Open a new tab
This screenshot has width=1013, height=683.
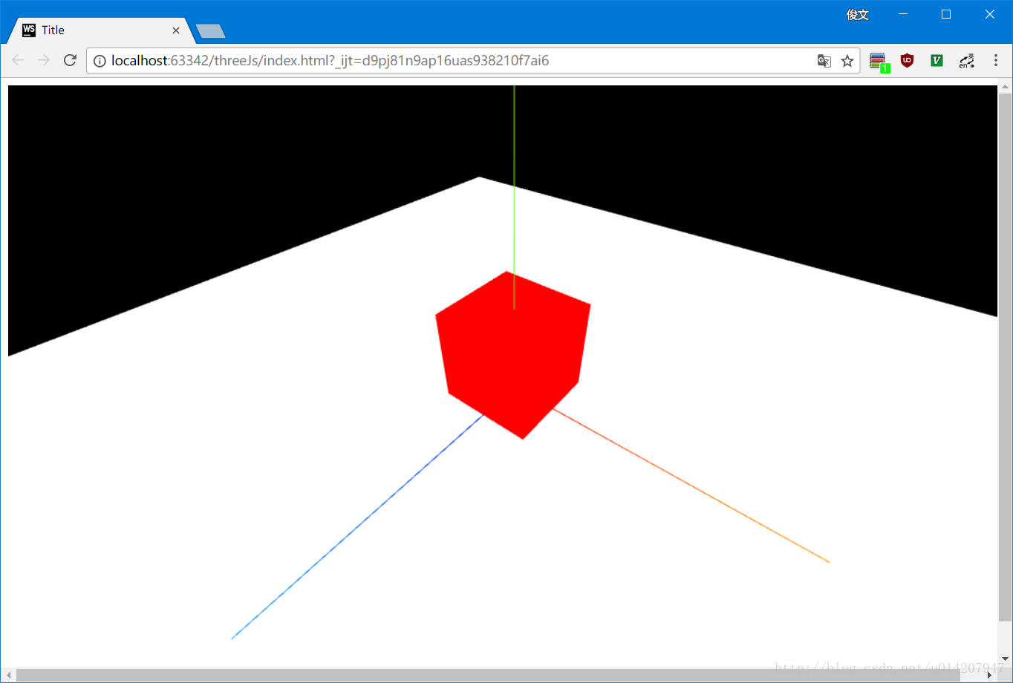point(210,31)
